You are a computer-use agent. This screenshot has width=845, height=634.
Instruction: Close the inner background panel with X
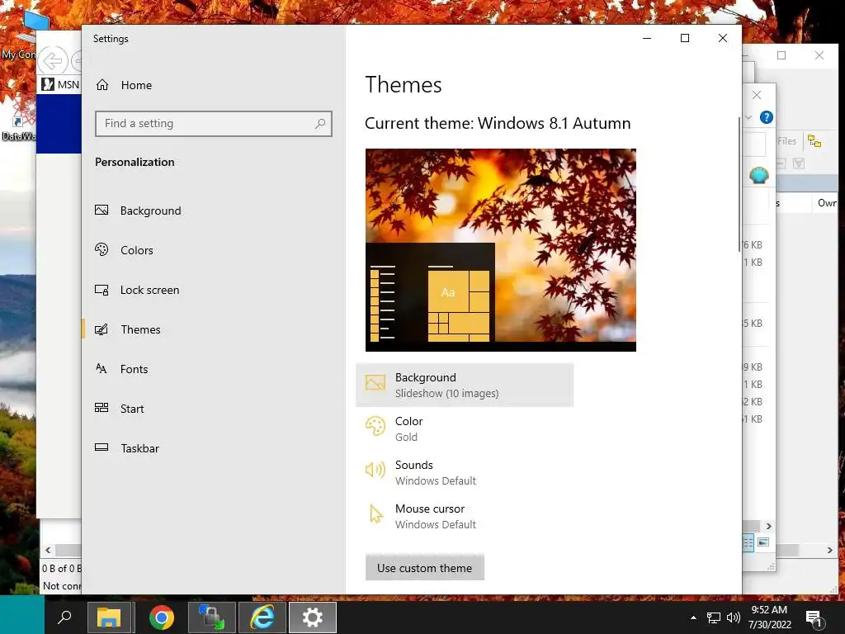757,95
